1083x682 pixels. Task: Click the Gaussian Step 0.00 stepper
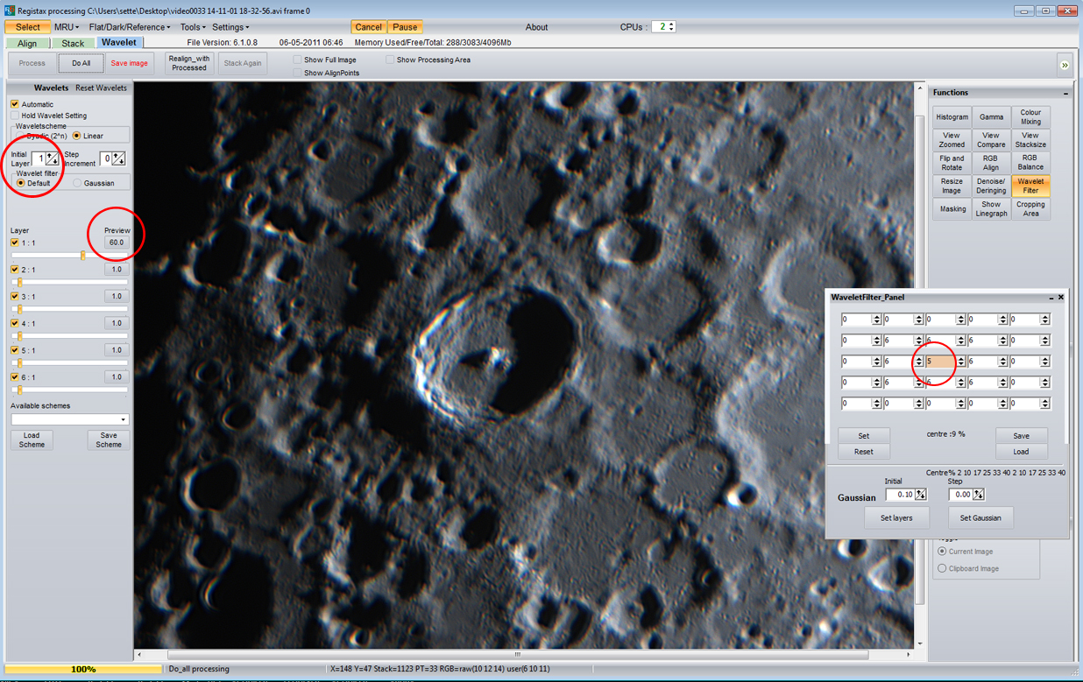point(979,495)
